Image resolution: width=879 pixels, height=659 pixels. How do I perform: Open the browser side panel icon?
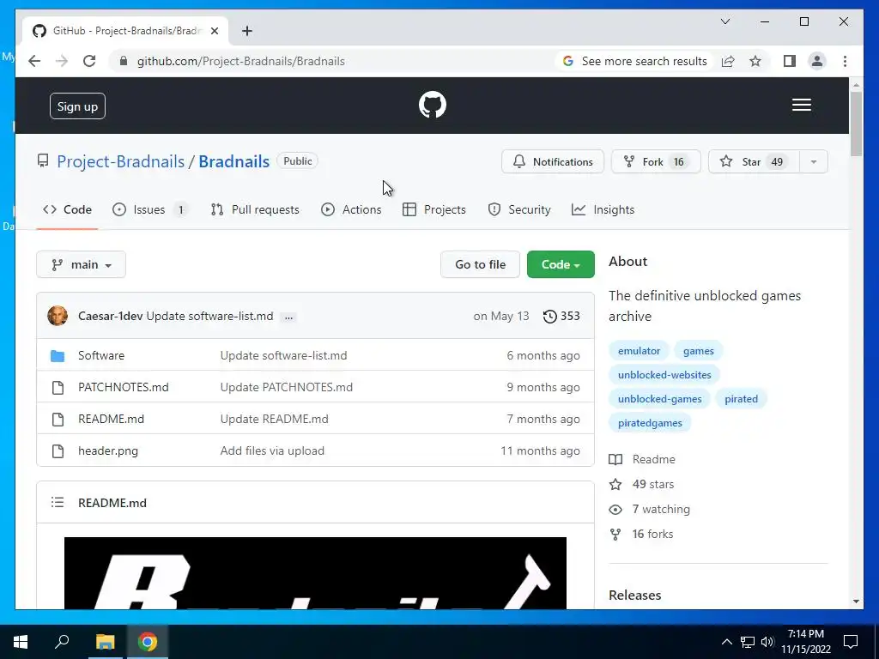(x=790, y=61)
